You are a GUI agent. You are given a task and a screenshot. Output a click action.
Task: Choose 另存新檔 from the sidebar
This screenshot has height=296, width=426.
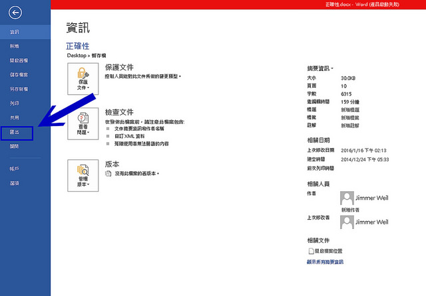point(19,89)
